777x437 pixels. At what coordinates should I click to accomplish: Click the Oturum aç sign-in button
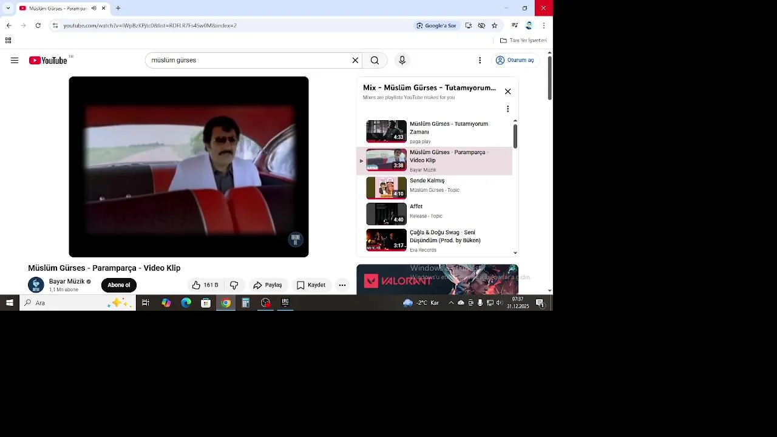[515, 60]
